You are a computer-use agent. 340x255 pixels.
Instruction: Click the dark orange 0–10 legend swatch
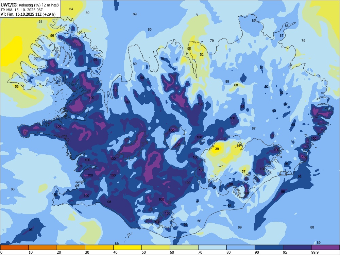14,248
